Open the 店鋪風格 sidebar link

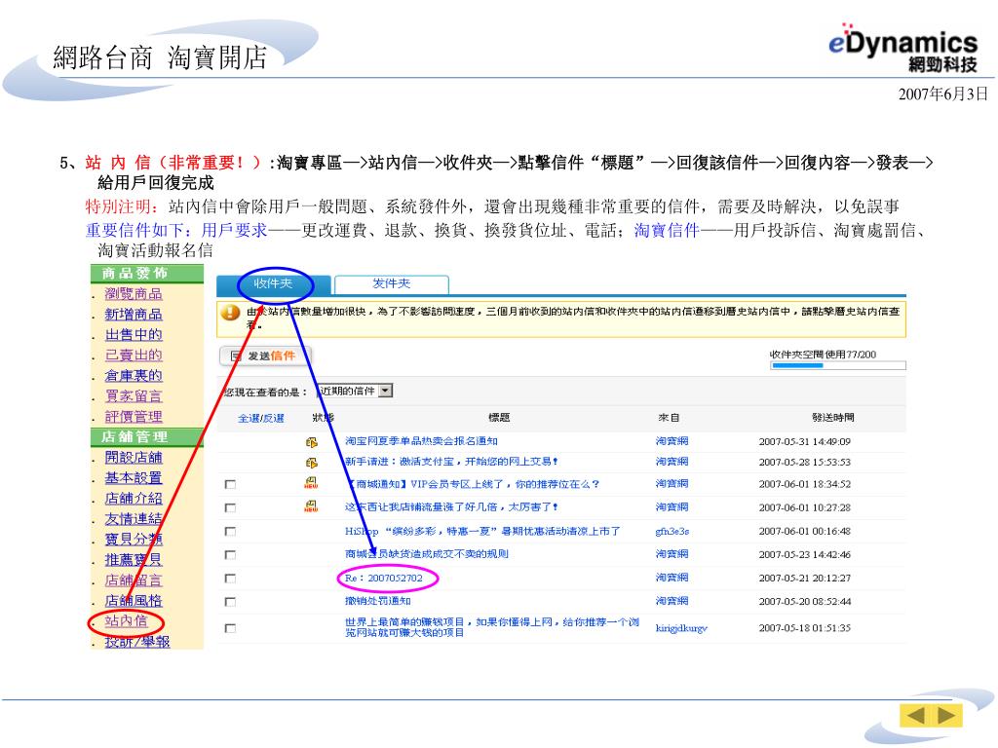coord(134,600)
